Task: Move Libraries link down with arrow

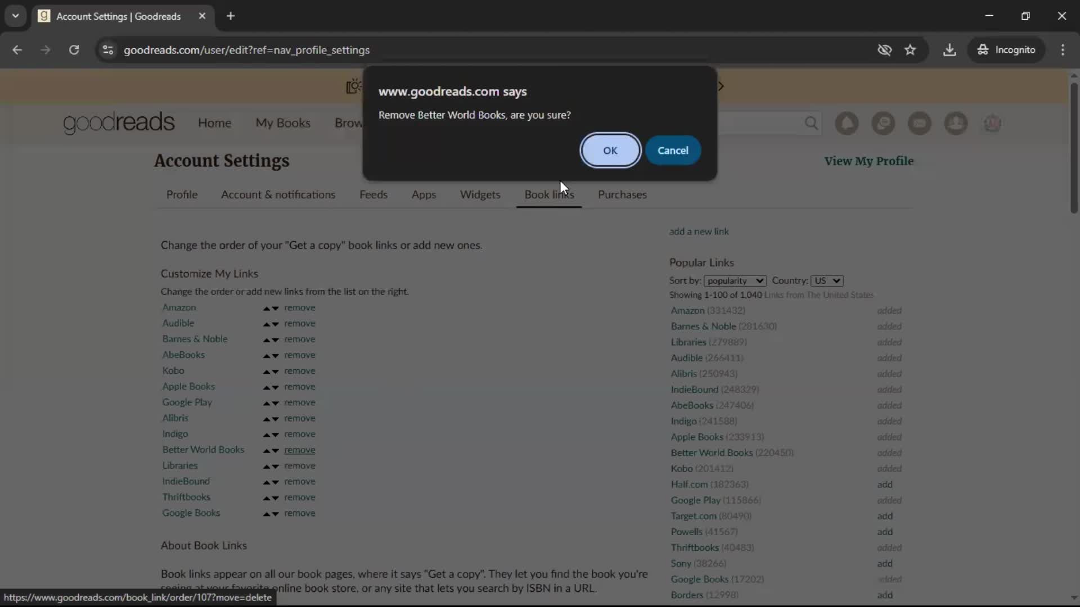Action: click(x=275, y=466)
